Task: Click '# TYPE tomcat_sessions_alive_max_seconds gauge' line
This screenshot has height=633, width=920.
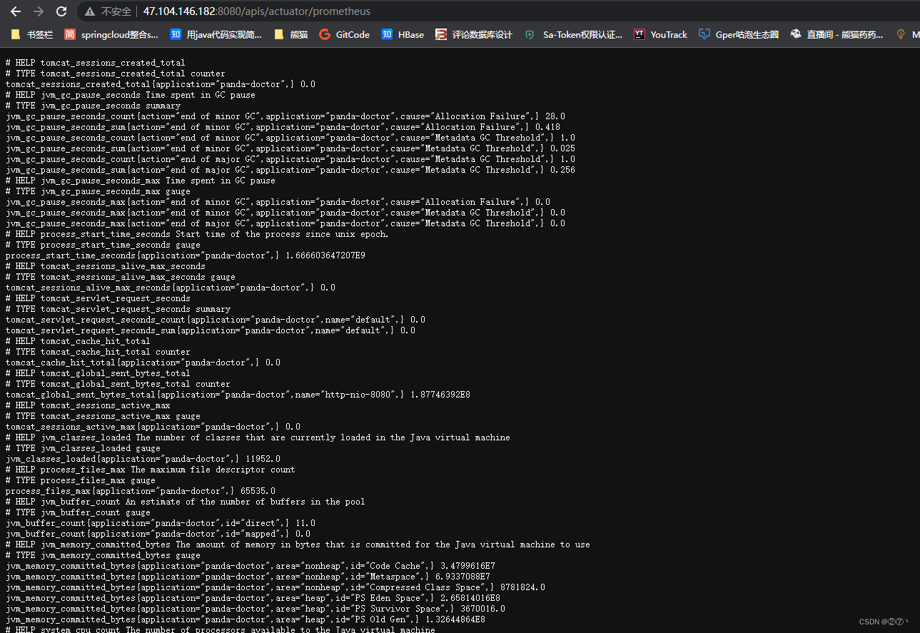Action: [121, 277]
